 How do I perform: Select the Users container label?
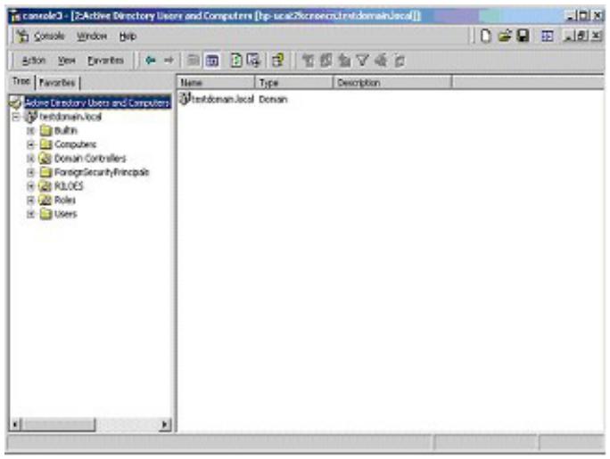[x=66, y=214]
